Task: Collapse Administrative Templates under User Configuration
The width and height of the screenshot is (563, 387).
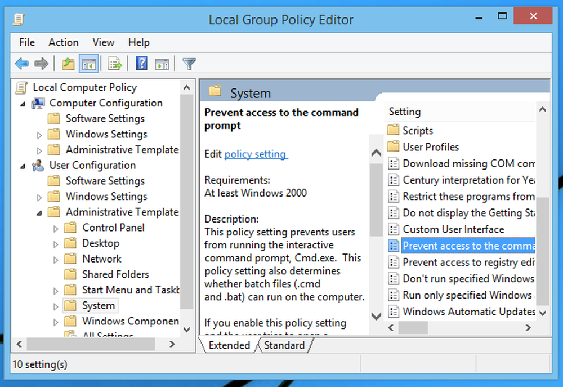Action: 39,213
